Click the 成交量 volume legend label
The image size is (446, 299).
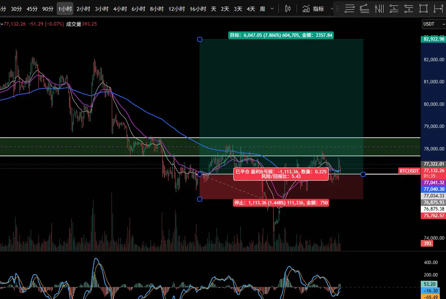point(74,24)
